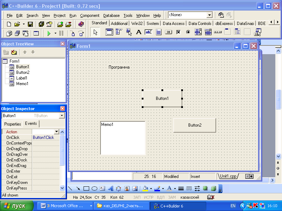Click the Add file to project icon
Viewport: 282px width, 211px height.
[x=60, y=24]
